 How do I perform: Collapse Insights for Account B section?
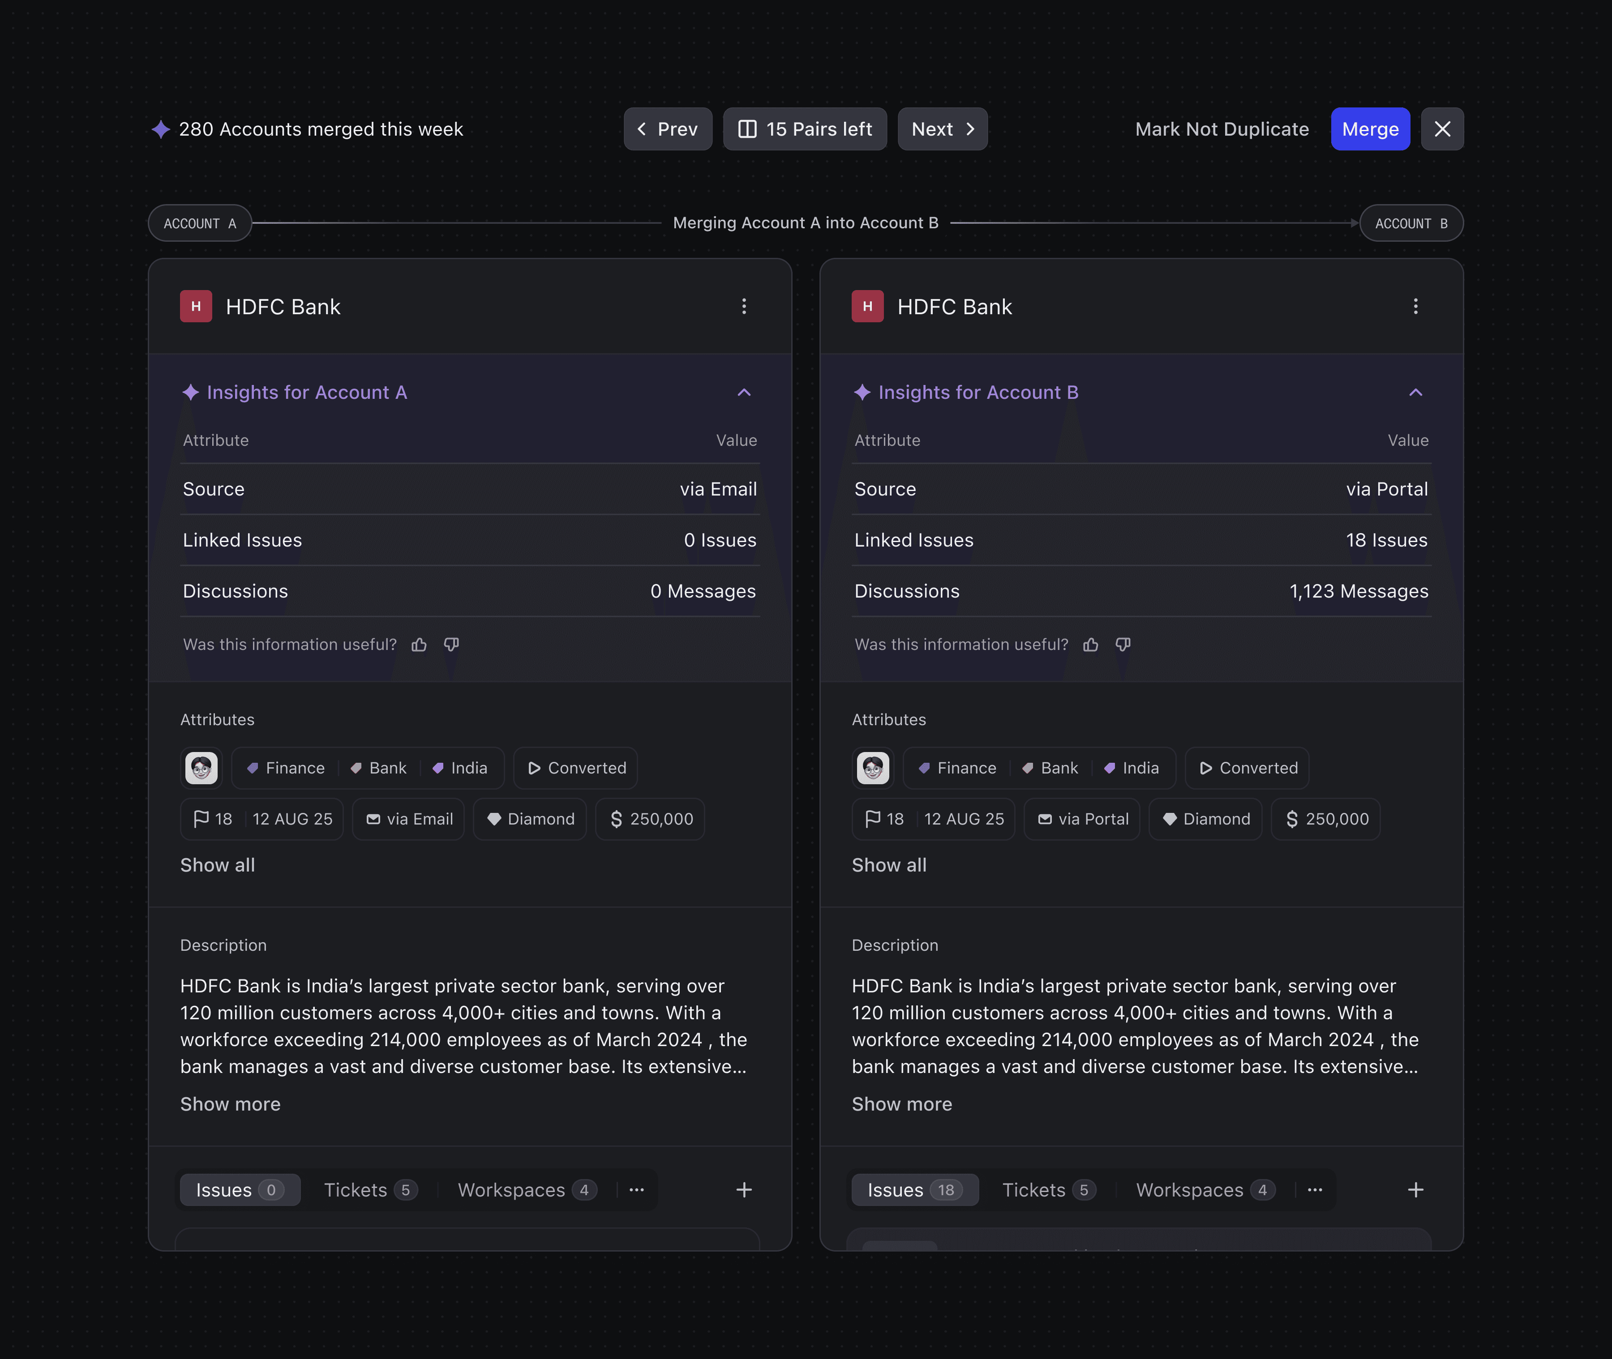(x=1415, y=393)
